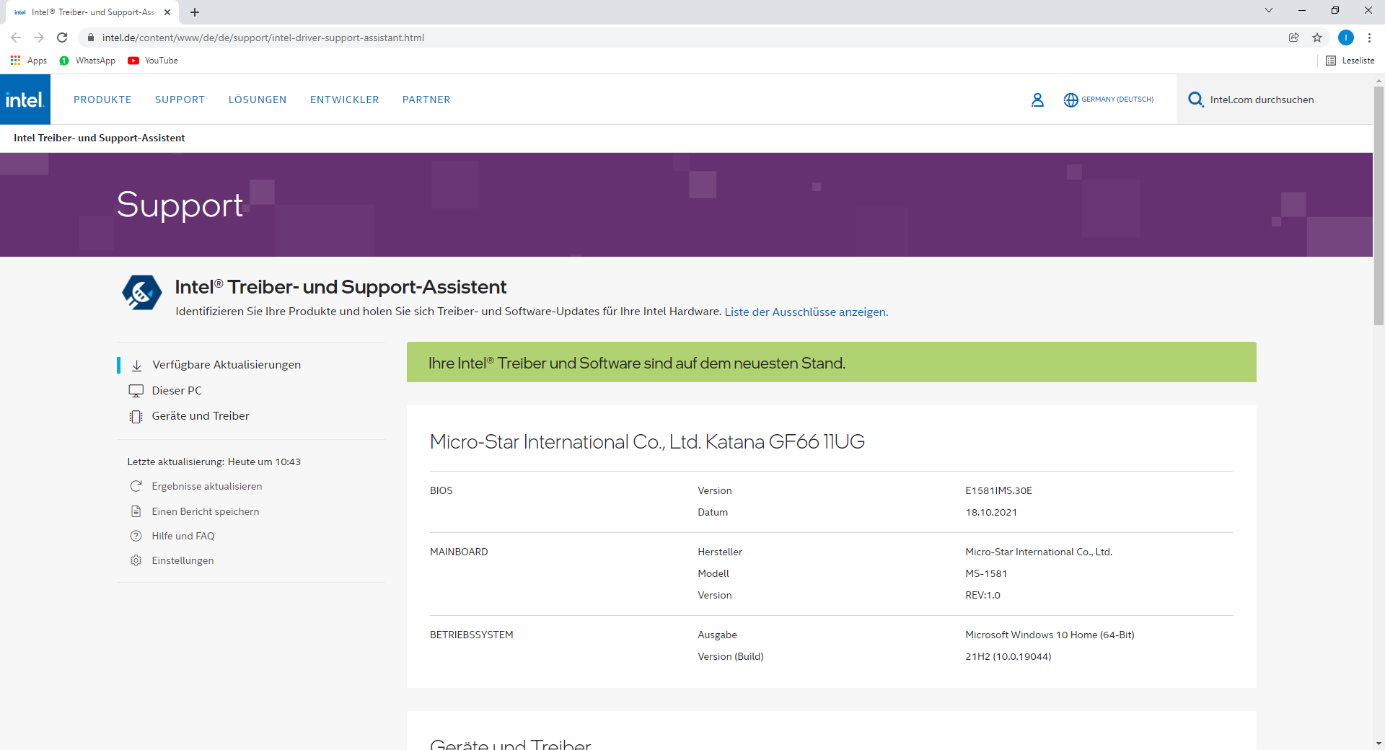Close the Intel Treiber tab
This screenshot has width=1385, height=750.
coord(167,12)
